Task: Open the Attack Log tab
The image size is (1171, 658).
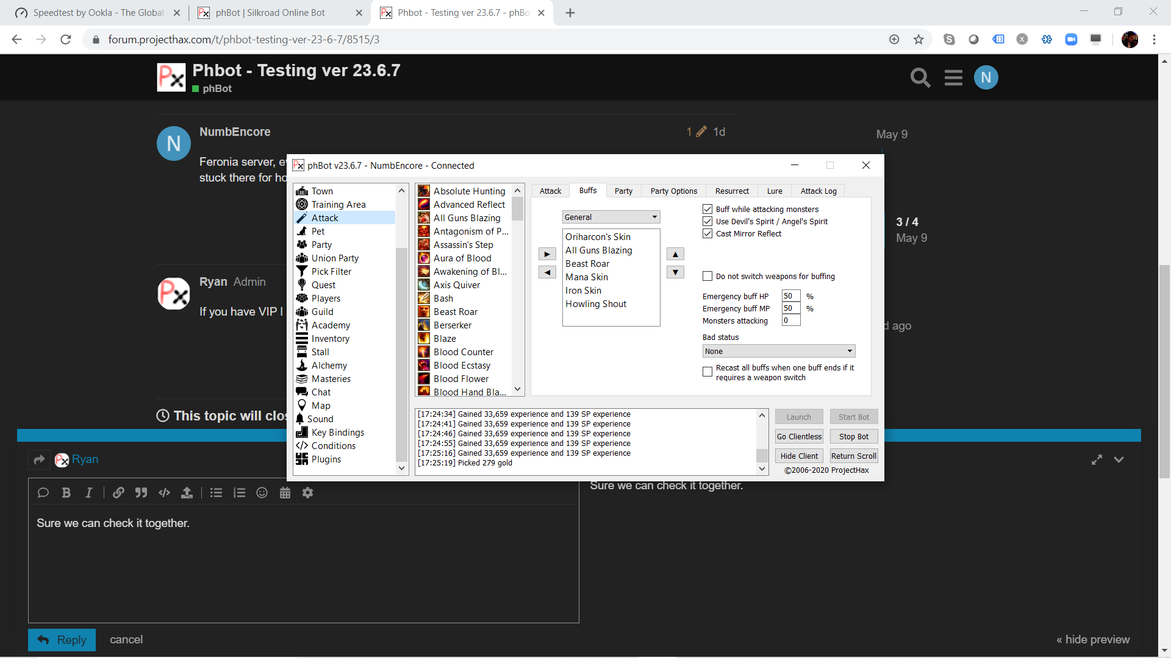Action: 818,191
